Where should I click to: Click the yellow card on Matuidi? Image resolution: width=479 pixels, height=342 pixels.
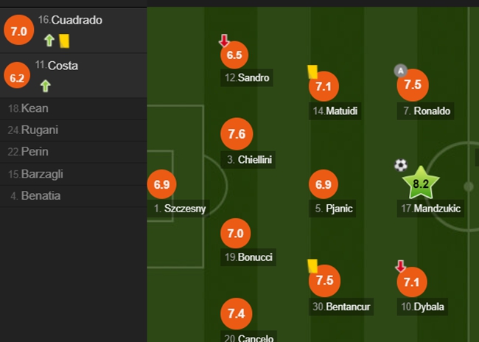click(x=312, y=71)
